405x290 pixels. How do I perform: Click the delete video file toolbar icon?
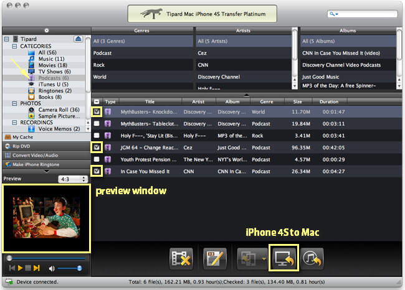coord(181,258)
